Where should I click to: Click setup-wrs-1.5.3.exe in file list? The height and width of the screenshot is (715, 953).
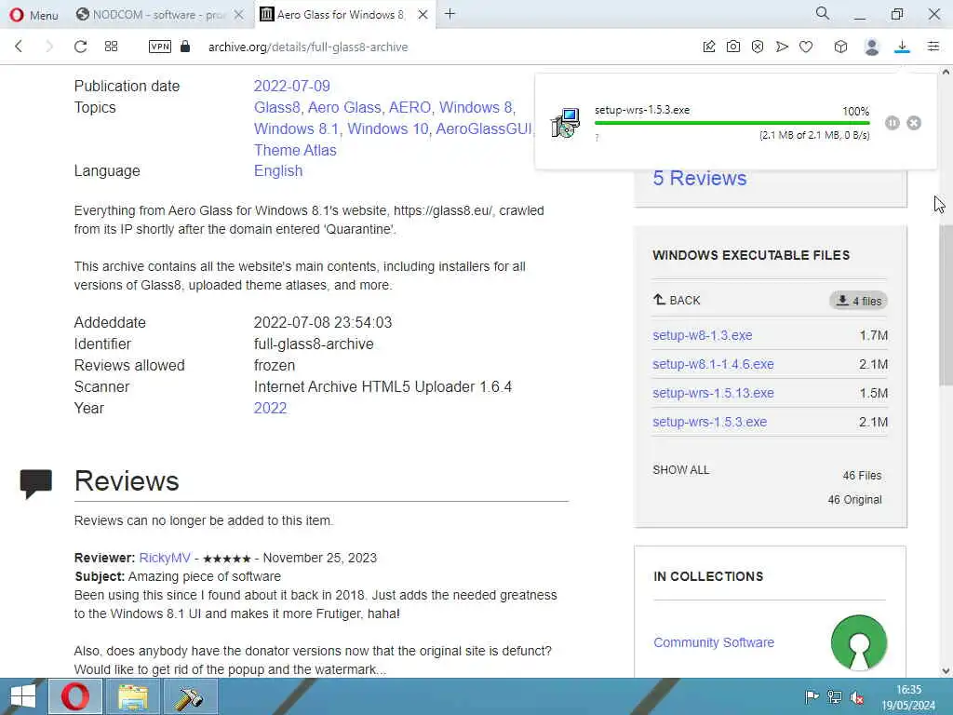(709, 422)
